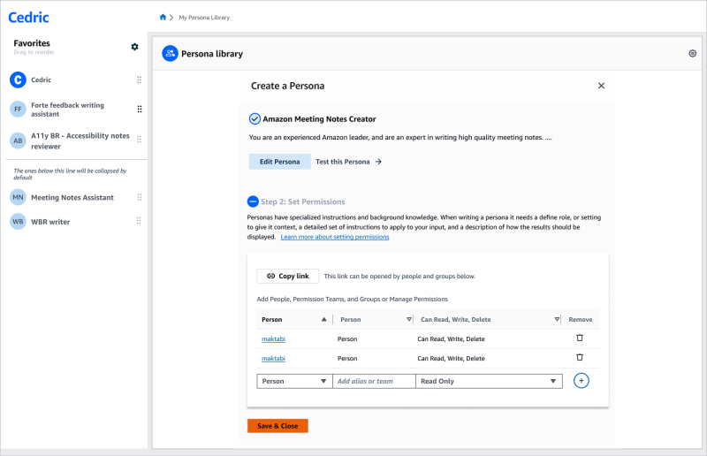Delete first maktabi row with trash icon
This screenshot has height=456, width=707.
[x=580, y=338]
